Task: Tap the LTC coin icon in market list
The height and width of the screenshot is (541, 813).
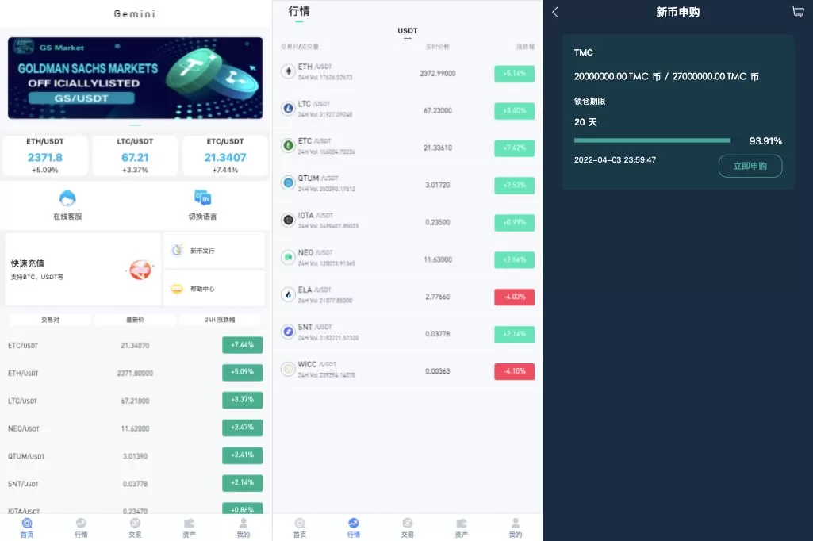Action: click(288, 109)
